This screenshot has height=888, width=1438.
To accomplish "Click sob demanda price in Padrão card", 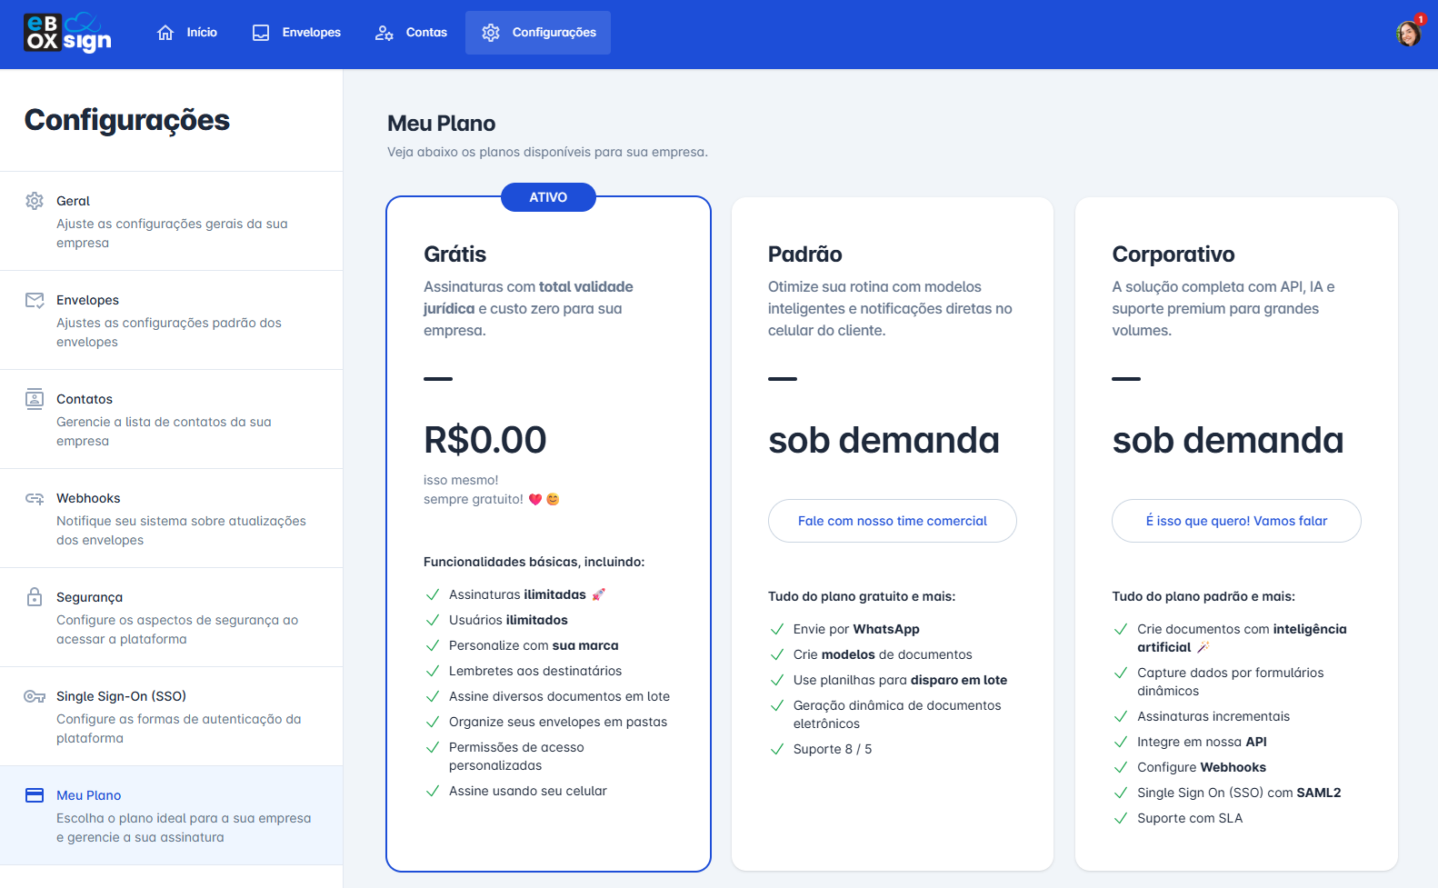I will pos(884,440).
